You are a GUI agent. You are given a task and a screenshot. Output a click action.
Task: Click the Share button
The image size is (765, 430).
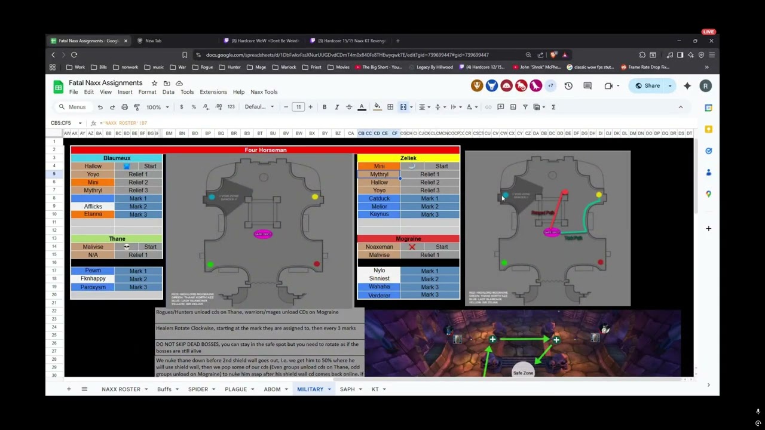[648, 86]
